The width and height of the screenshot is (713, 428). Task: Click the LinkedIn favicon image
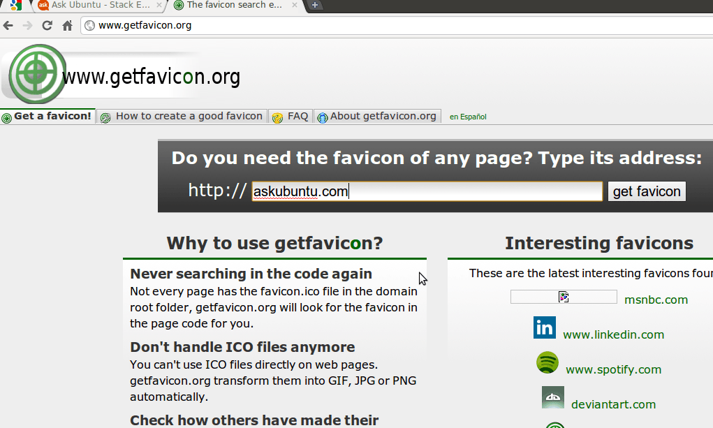544,327
